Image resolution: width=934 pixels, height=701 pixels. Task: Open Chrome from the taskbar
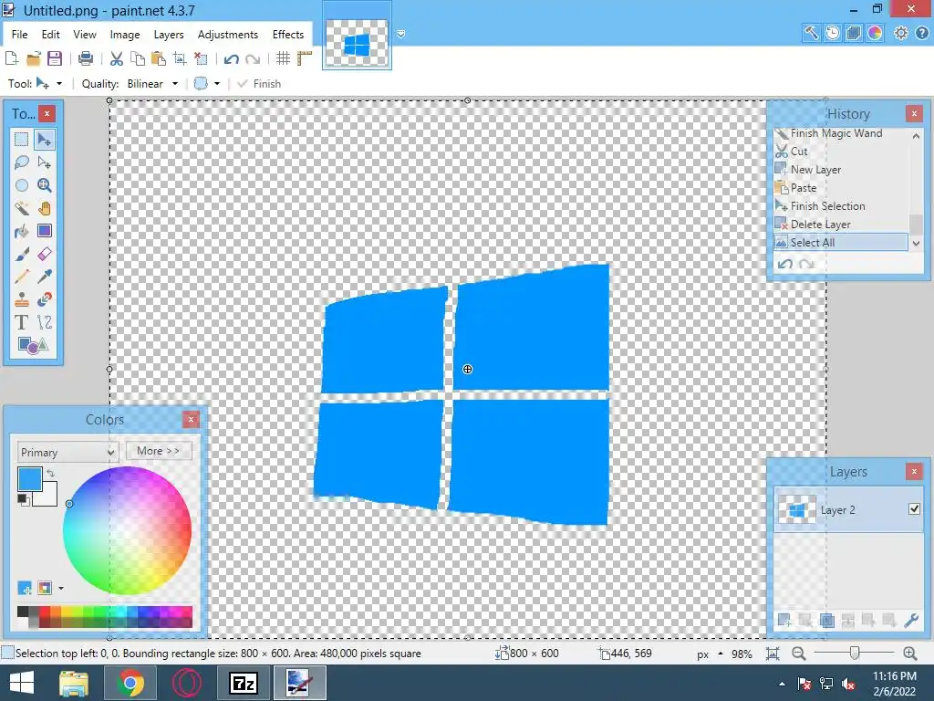[130, 683]
